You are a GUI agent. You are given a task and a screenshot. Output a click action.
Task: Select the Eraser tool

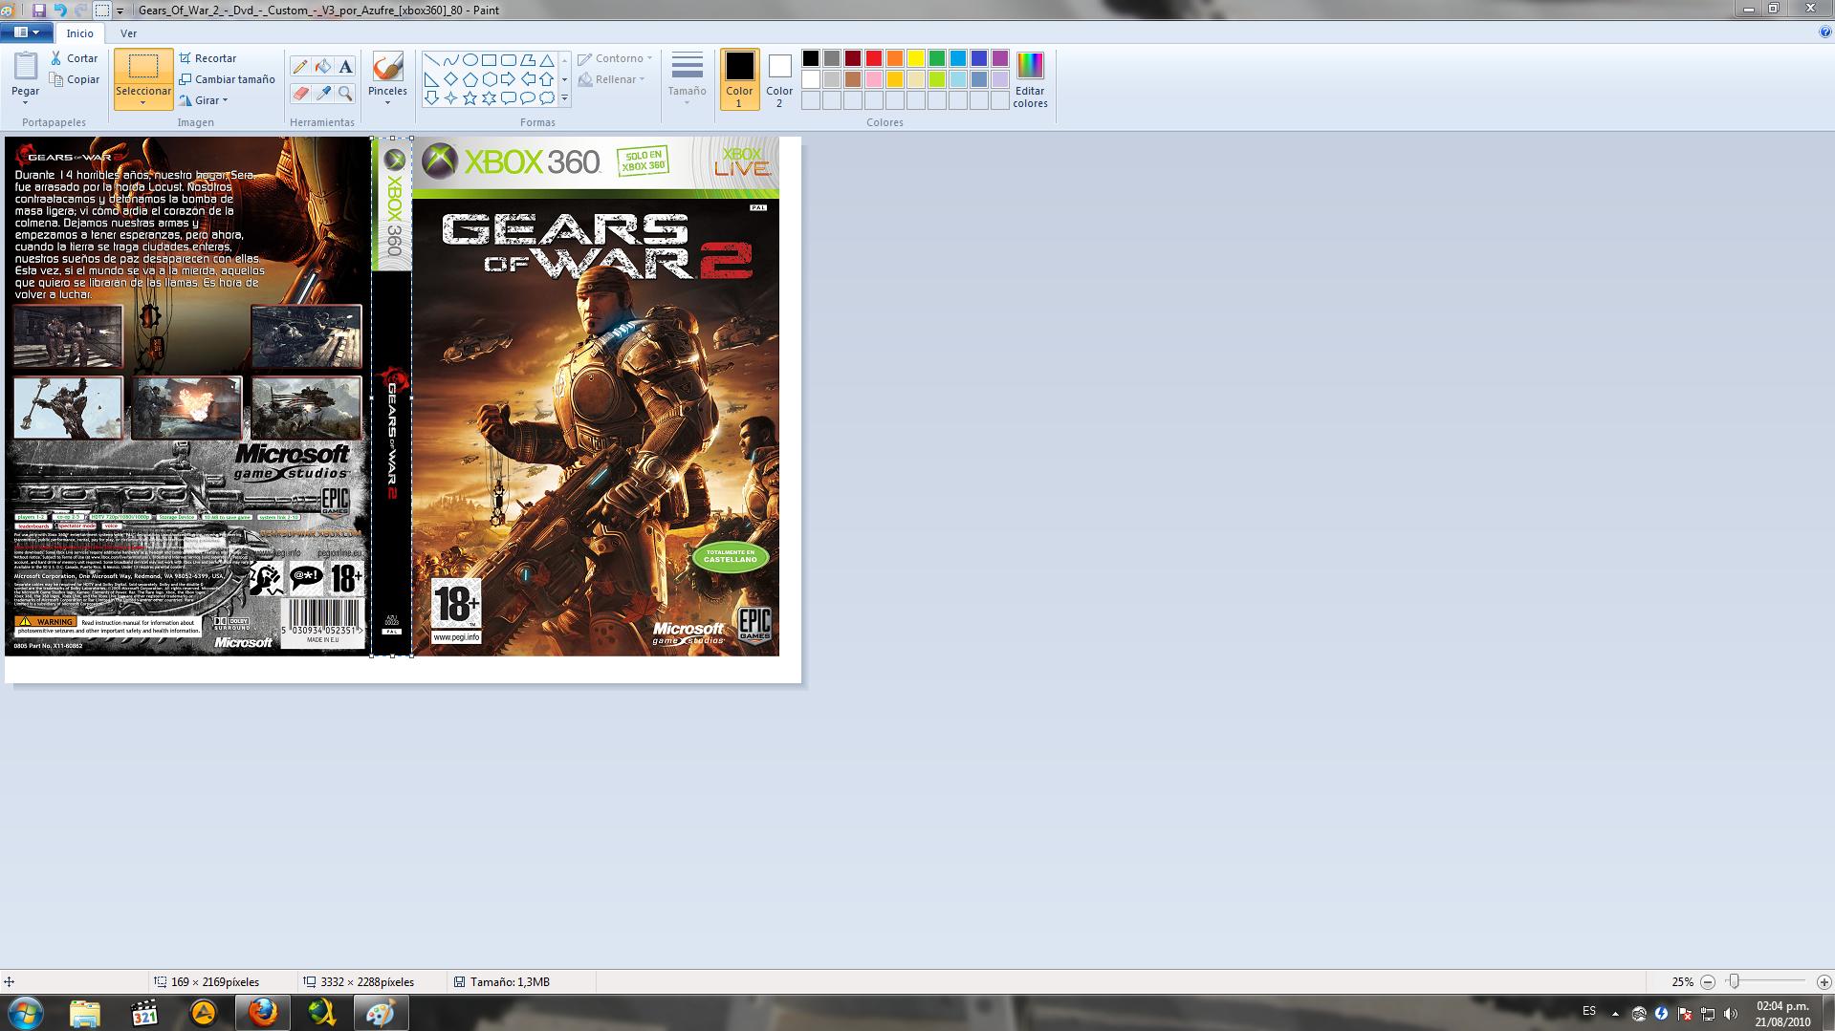300,93
